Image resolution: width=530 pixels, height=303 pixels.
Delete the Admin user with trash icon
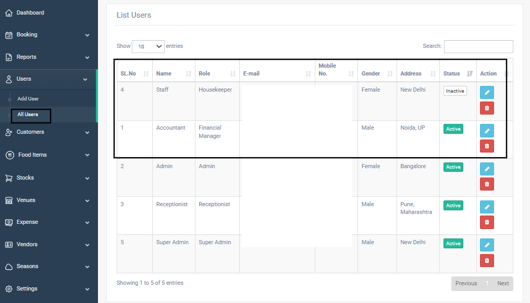pos(487,184)
